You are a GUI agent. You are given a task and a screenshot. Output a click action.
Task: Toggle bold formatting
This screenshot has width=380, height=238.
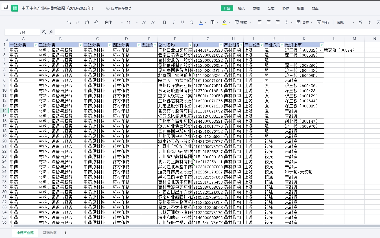click(165, 22)
